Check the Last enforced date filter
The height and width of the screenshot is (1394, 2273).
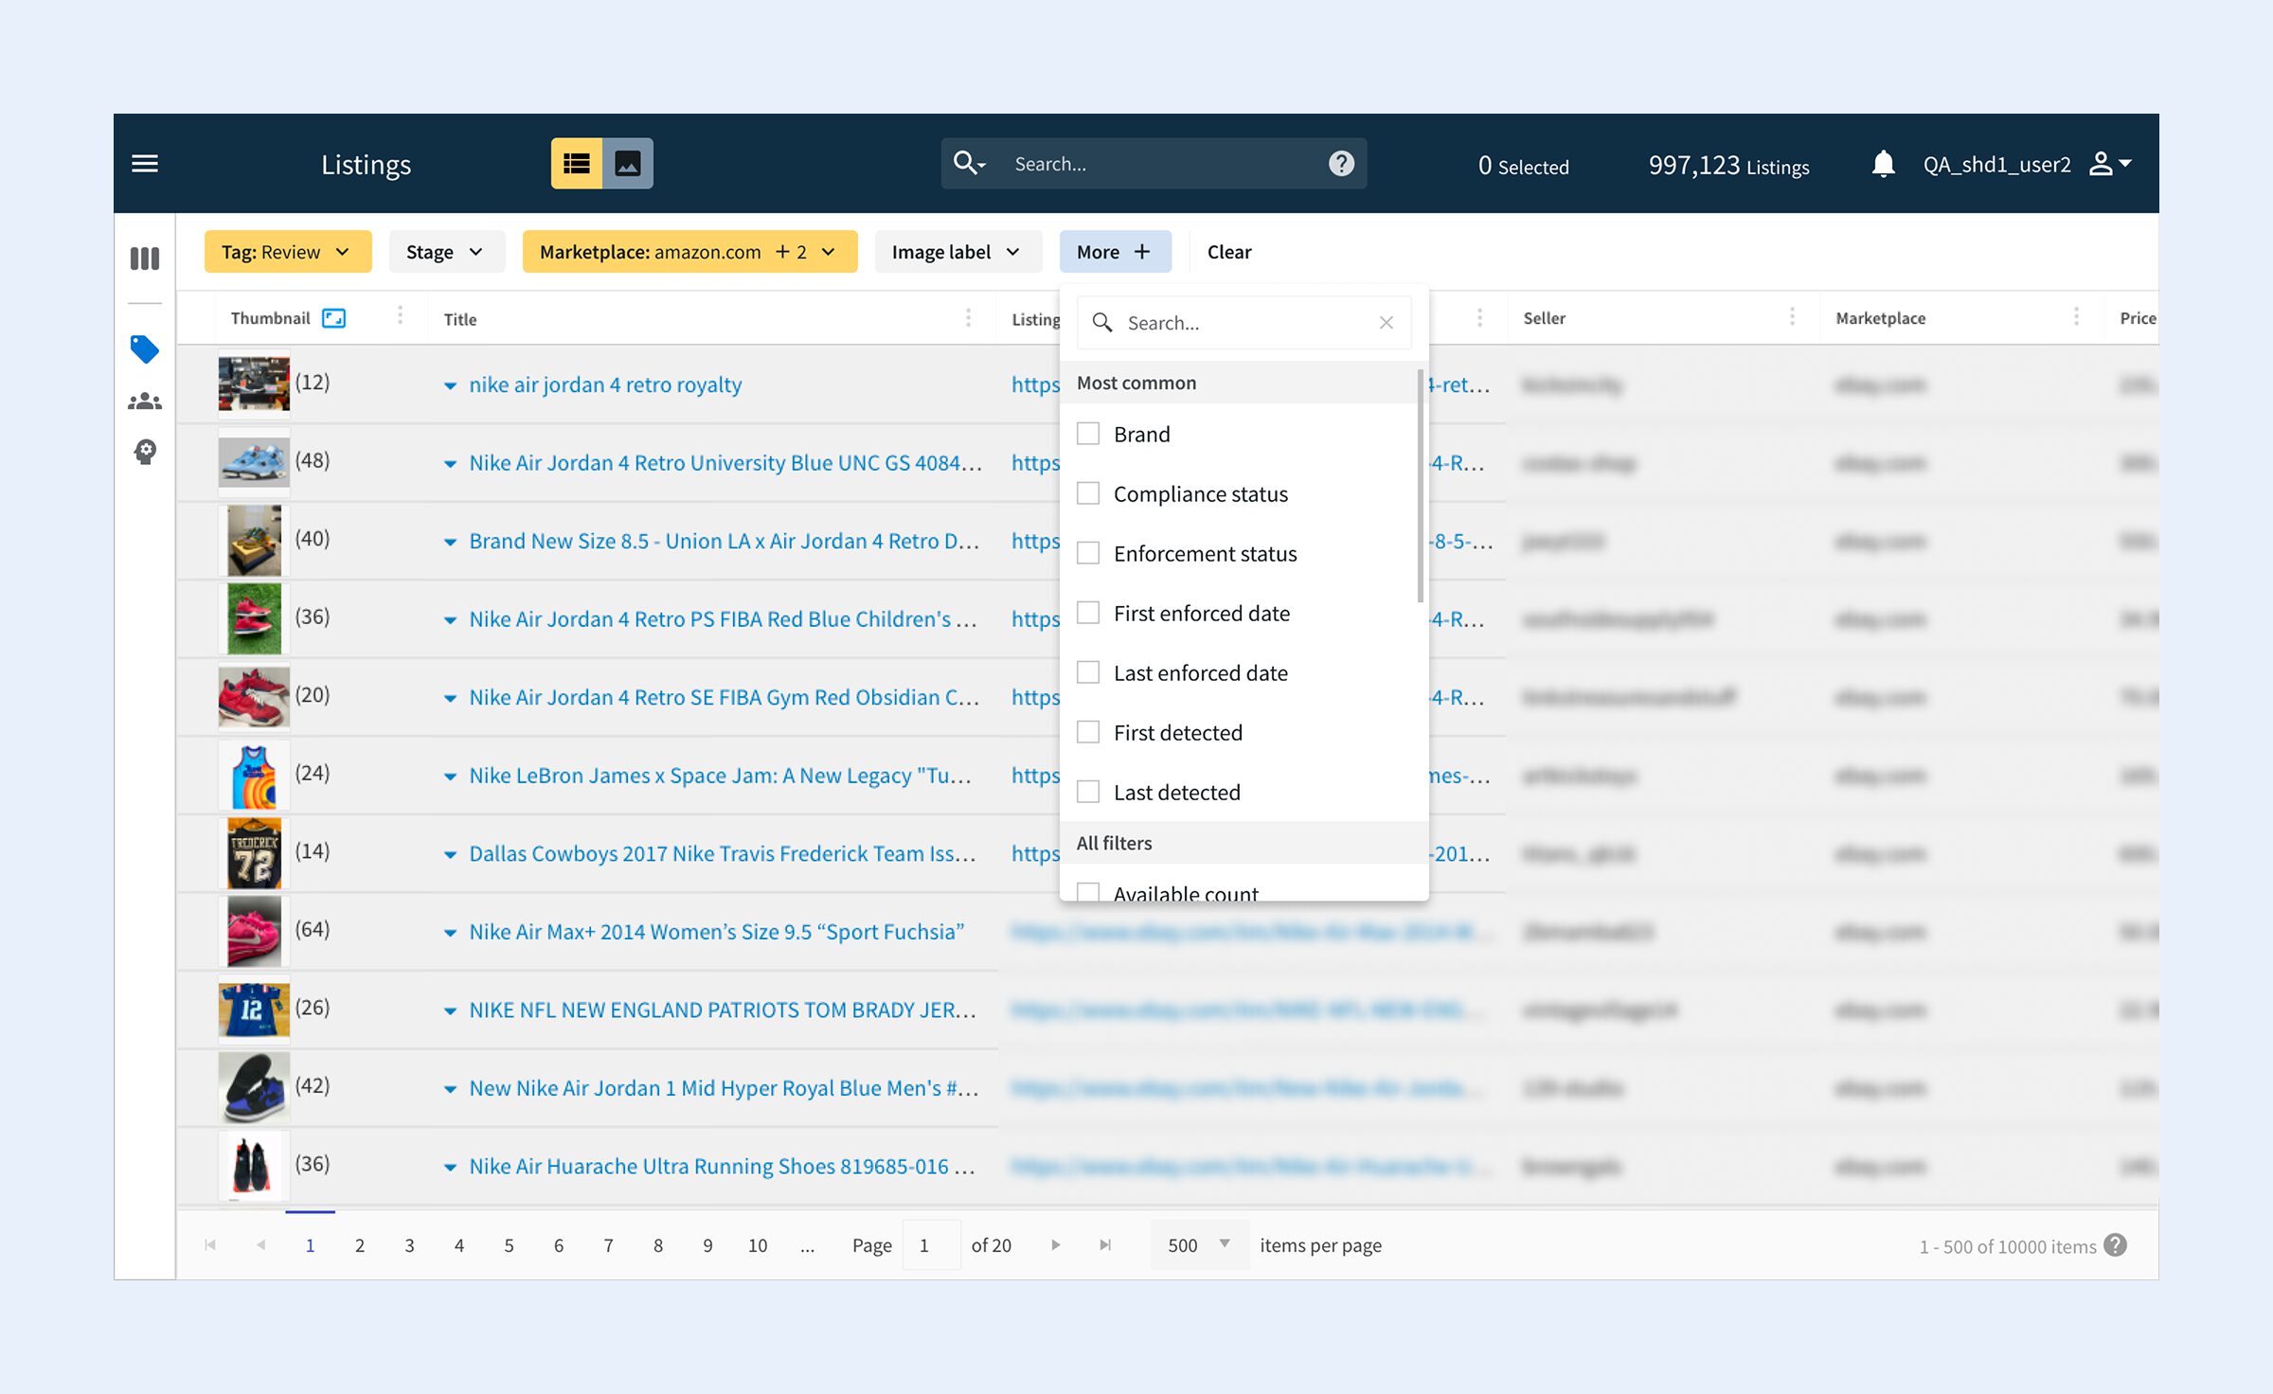click(x=1088, y=672)
